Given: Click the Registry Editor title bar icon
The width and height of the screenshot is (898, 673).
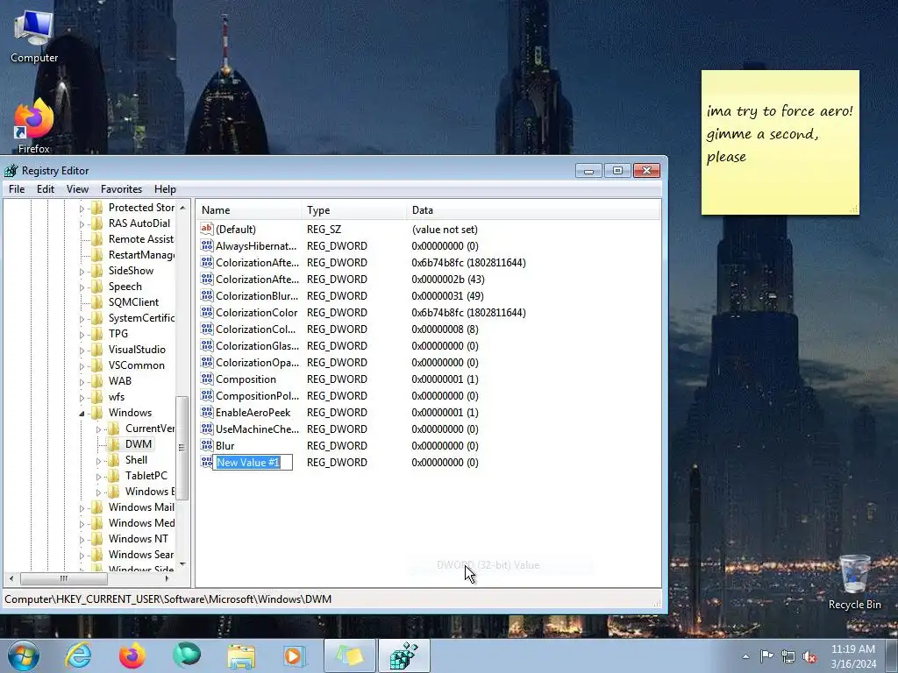Looking at the screenshot, I should click(11, 170).
